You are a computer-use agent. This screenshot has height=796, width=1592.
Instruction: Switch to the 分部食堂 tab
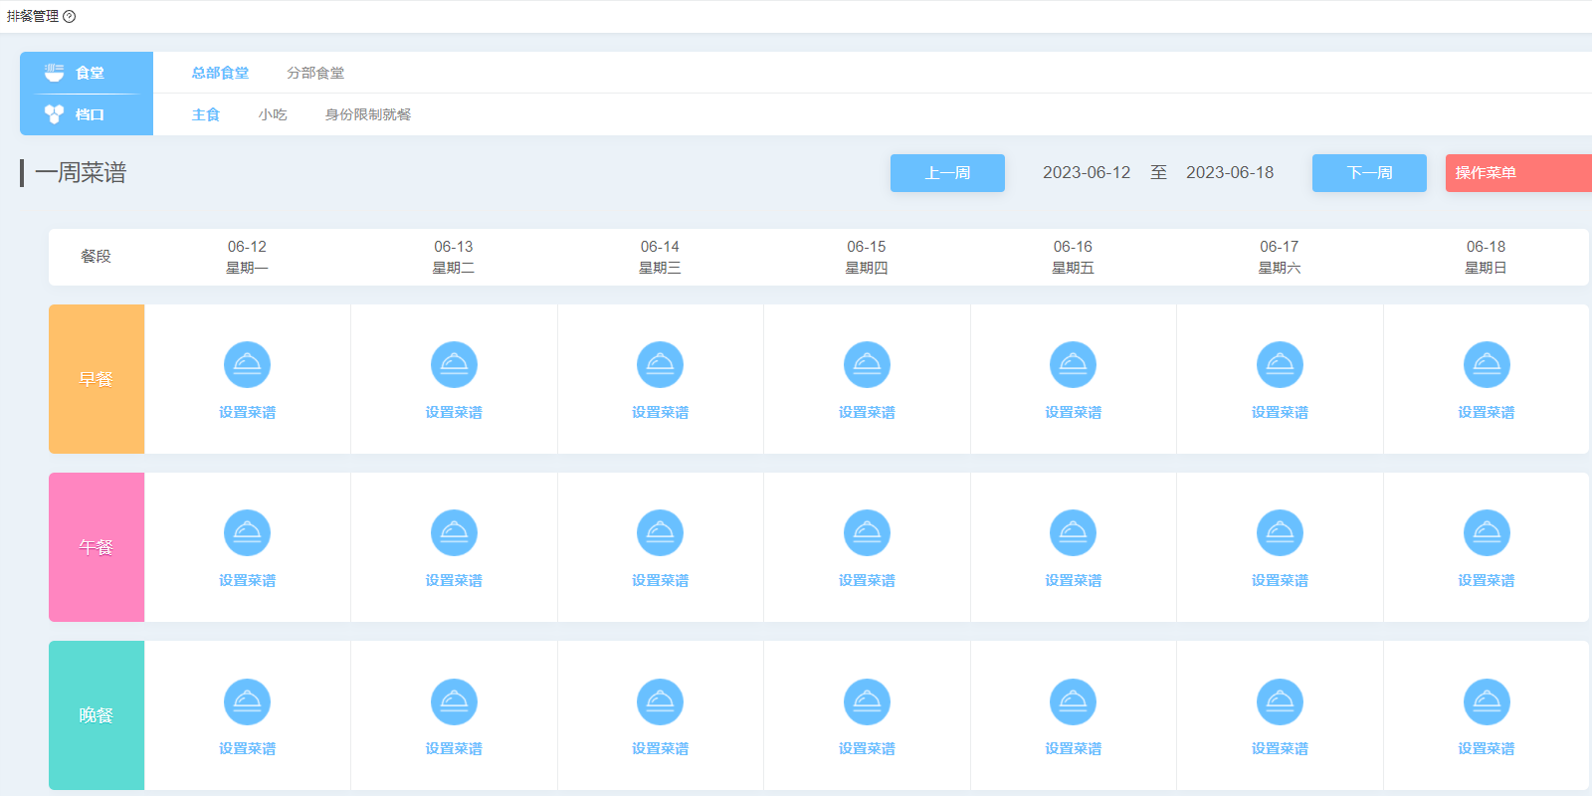pyautogui.click(x=315, y=73)
